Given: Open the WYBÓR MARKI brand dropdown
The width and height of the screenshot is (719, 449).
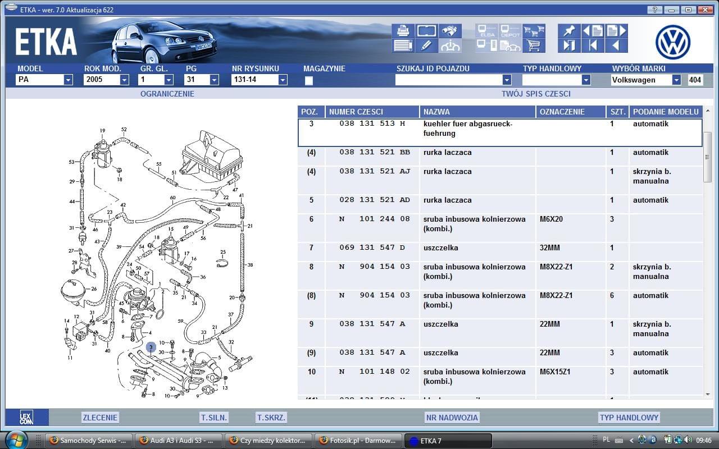Looking at the screenshot, I should click(676, 80).
